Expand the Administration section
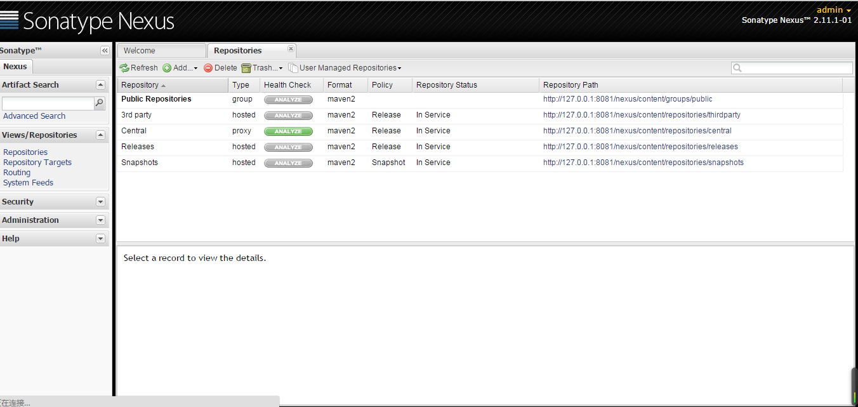Viewport: 858px width, 407px height. [x=100, y=220]
